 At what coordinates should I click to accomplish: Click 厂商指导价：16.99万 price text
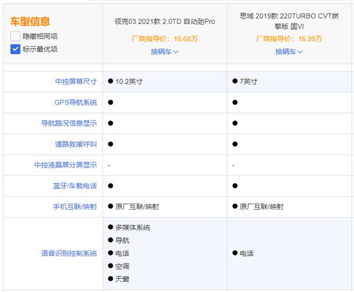click(x=289, y=39)
